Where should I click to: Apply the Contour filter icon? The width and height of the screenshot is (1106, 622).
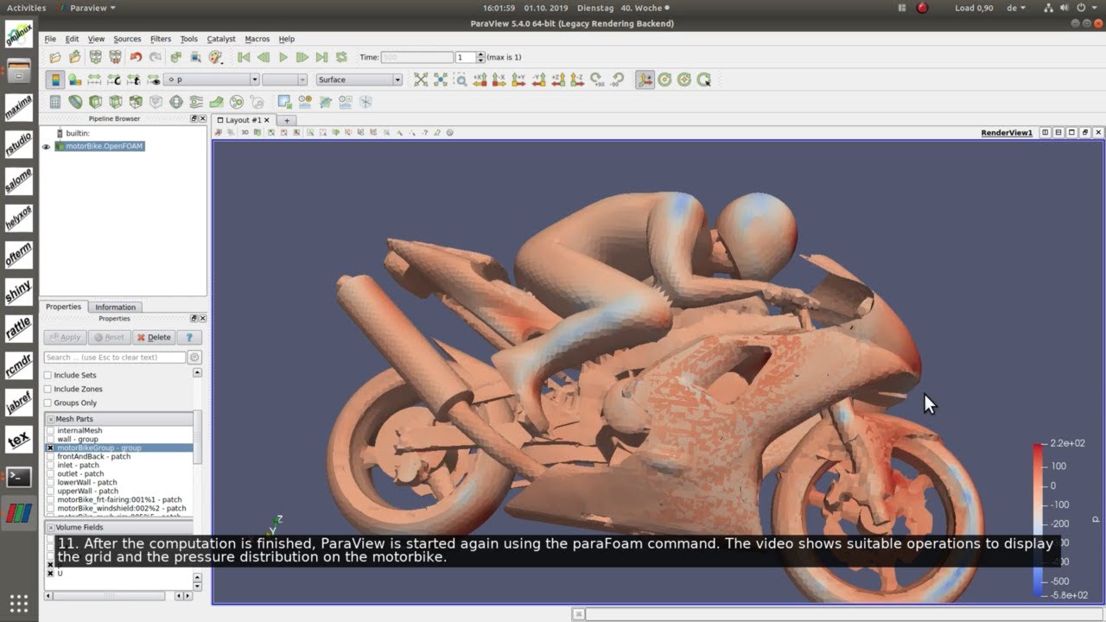75,102
